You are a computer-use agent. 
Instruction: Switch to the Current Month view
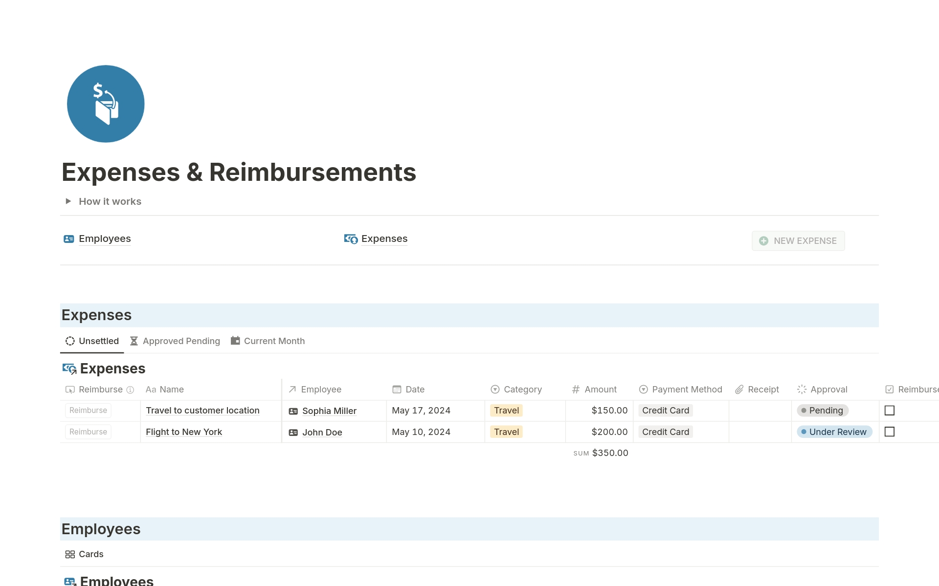[274, 341]
